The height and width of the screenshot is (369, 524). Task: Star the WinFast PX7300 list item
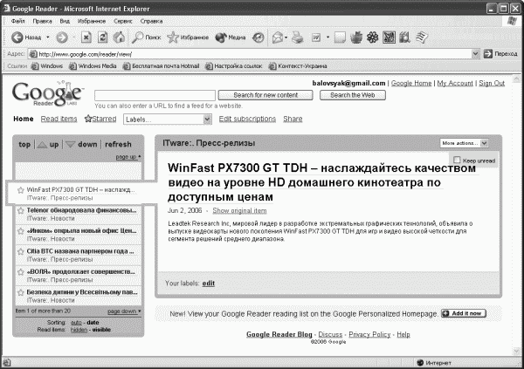(21, 190)
